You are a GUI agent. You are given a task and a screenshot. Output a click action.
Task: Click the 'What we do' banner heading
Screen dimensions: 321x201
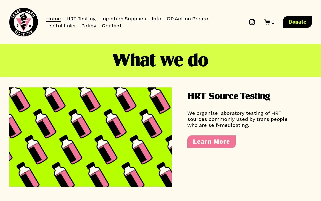160,60
